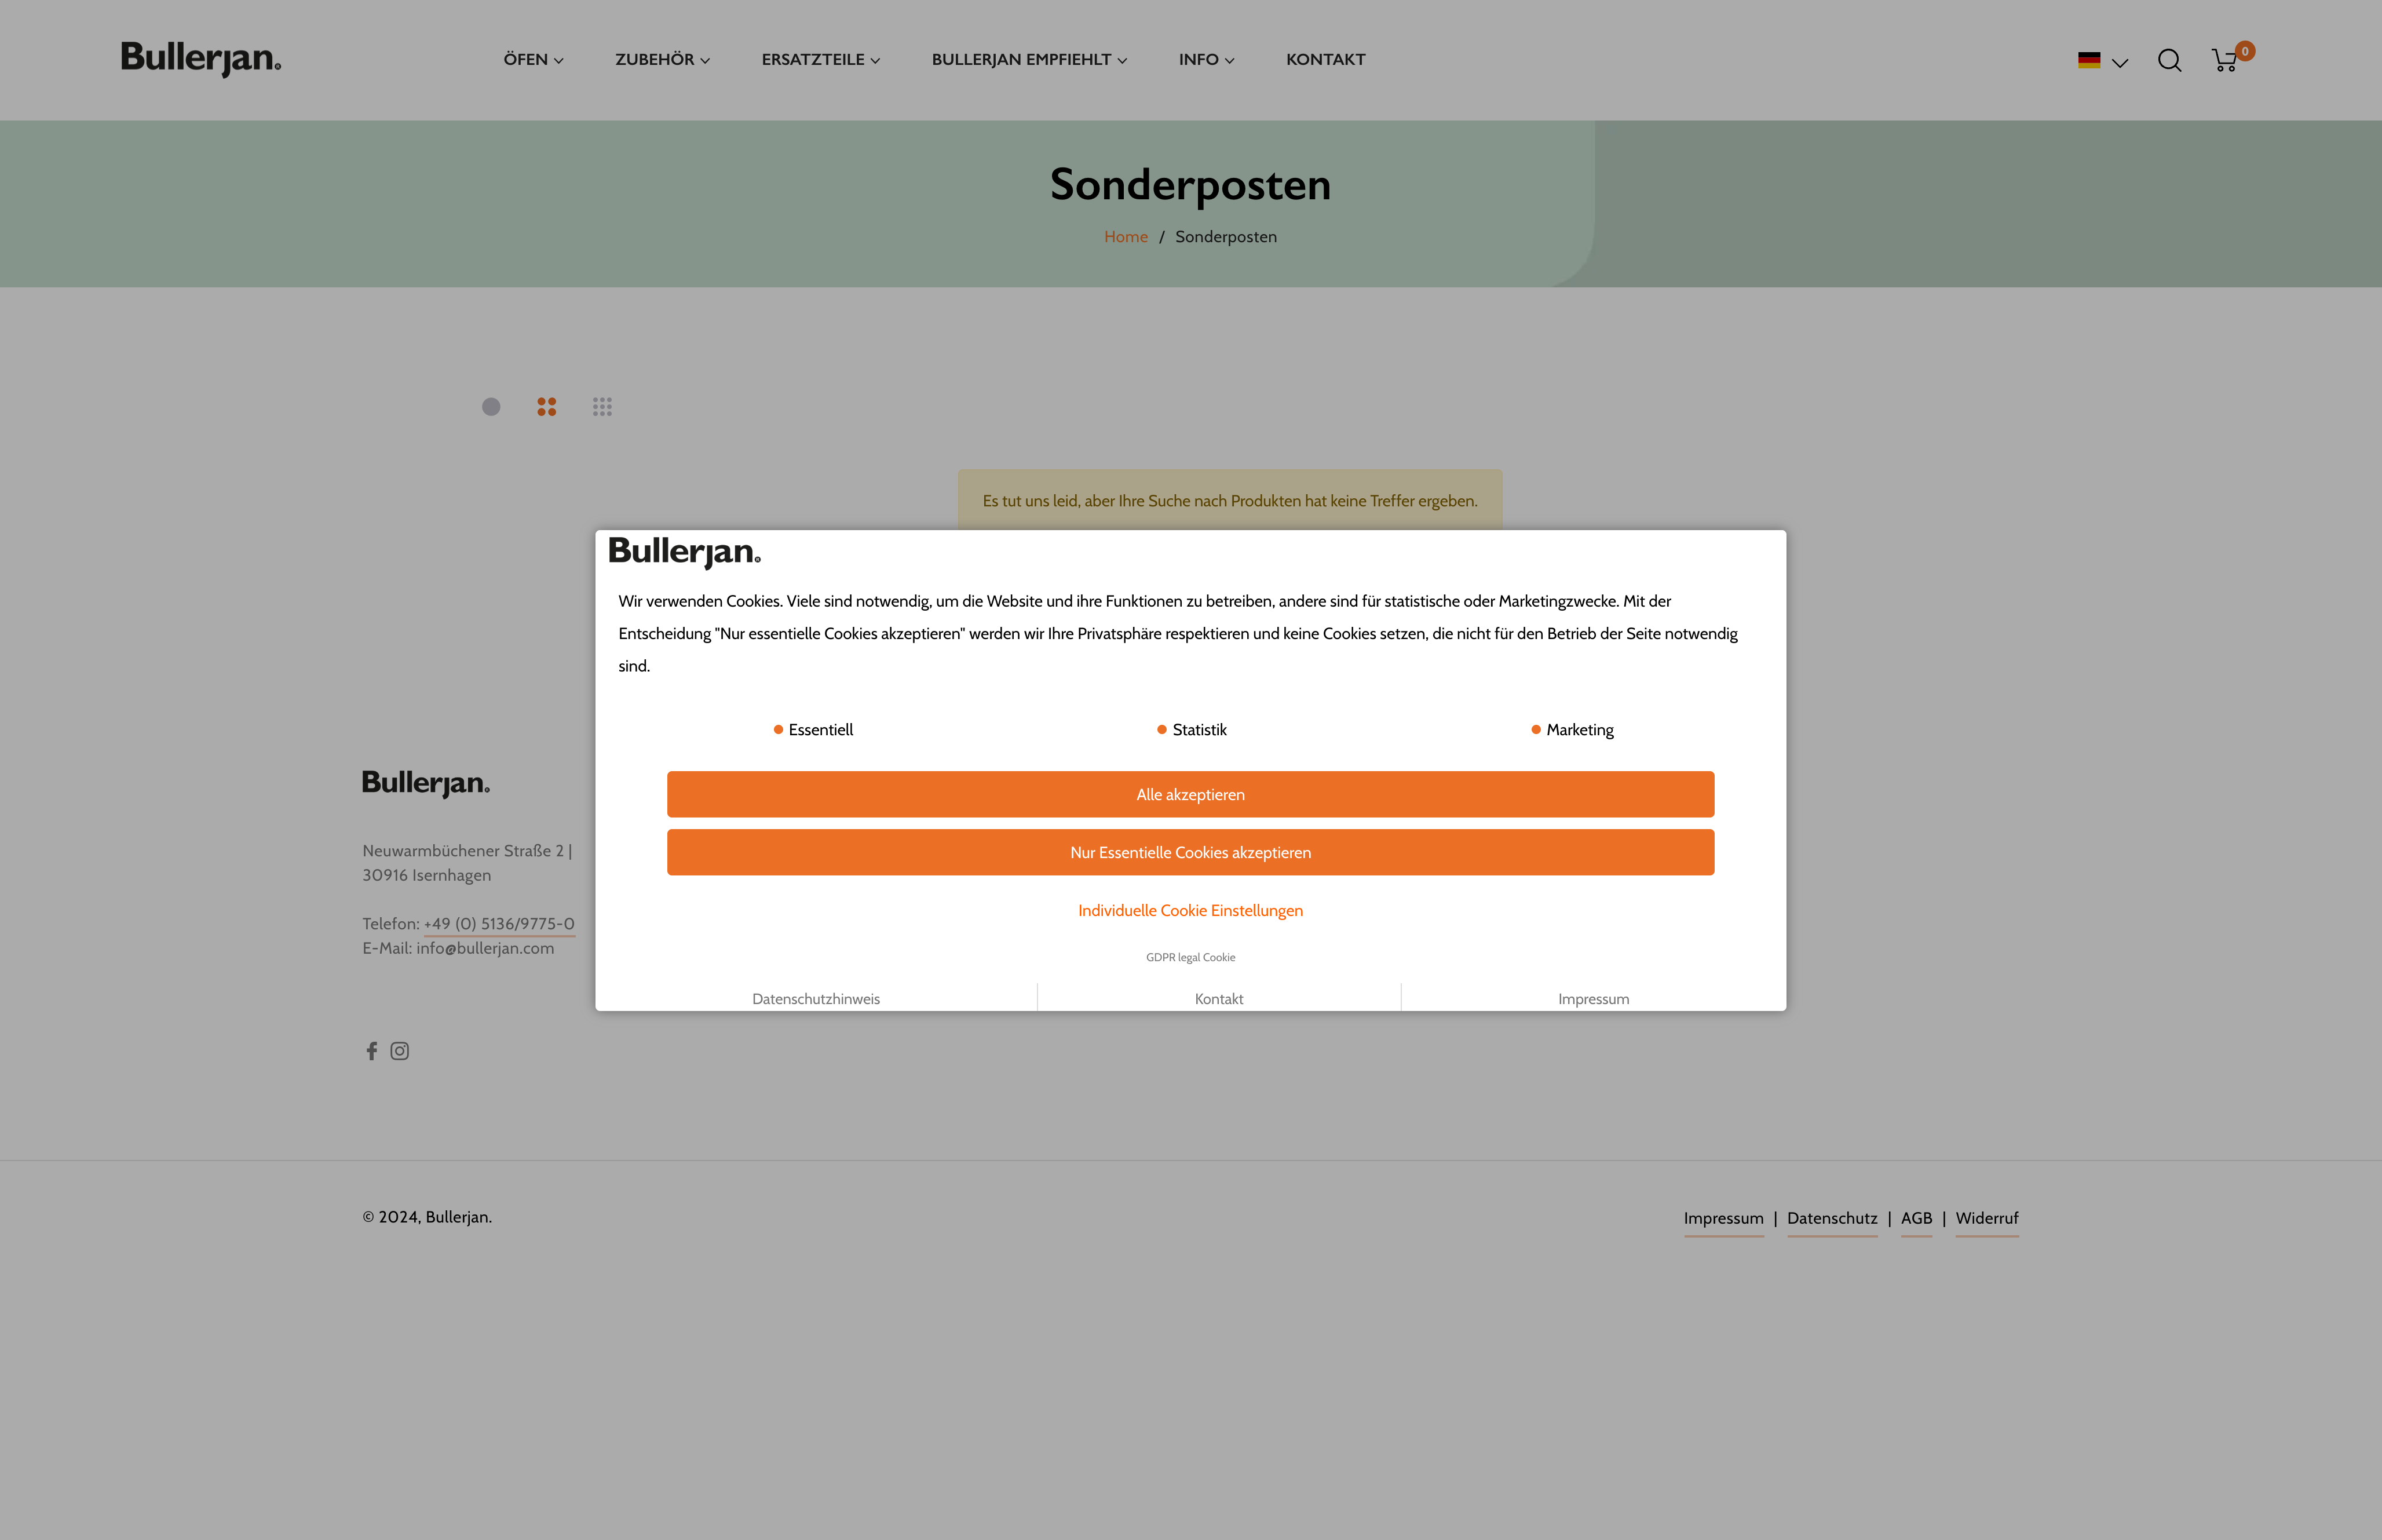Open the shopping cart
The width and height of the screenshot is (2382, 1540).
coord(2226,60)
